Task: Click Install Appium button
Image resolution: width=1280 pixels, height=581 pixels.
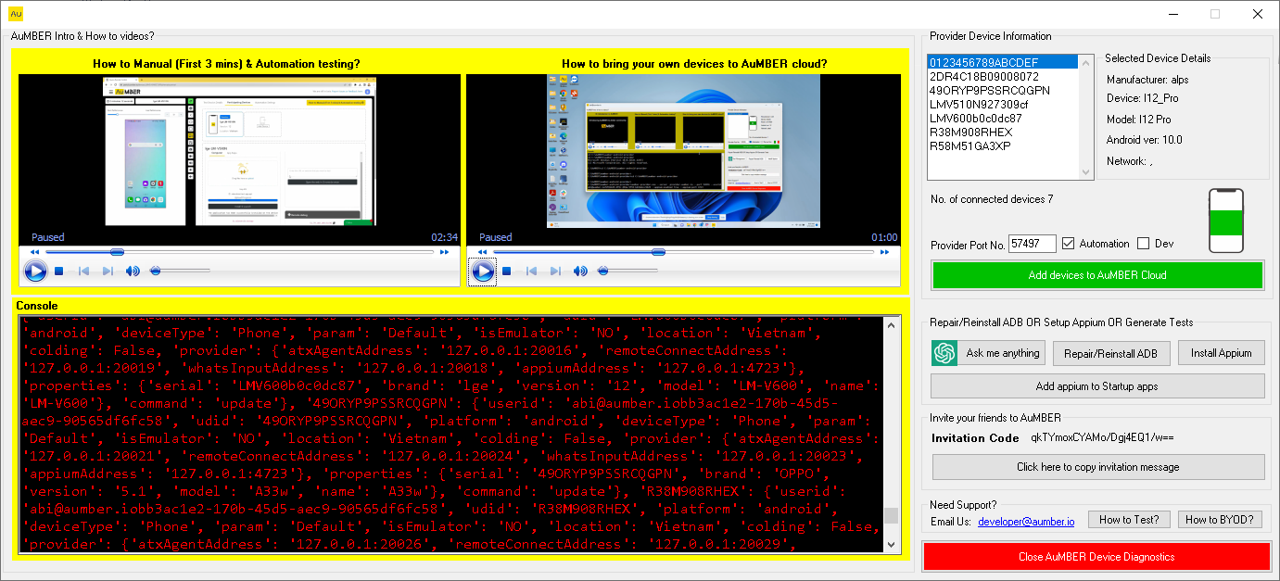Action: [x=1221, y=353]
